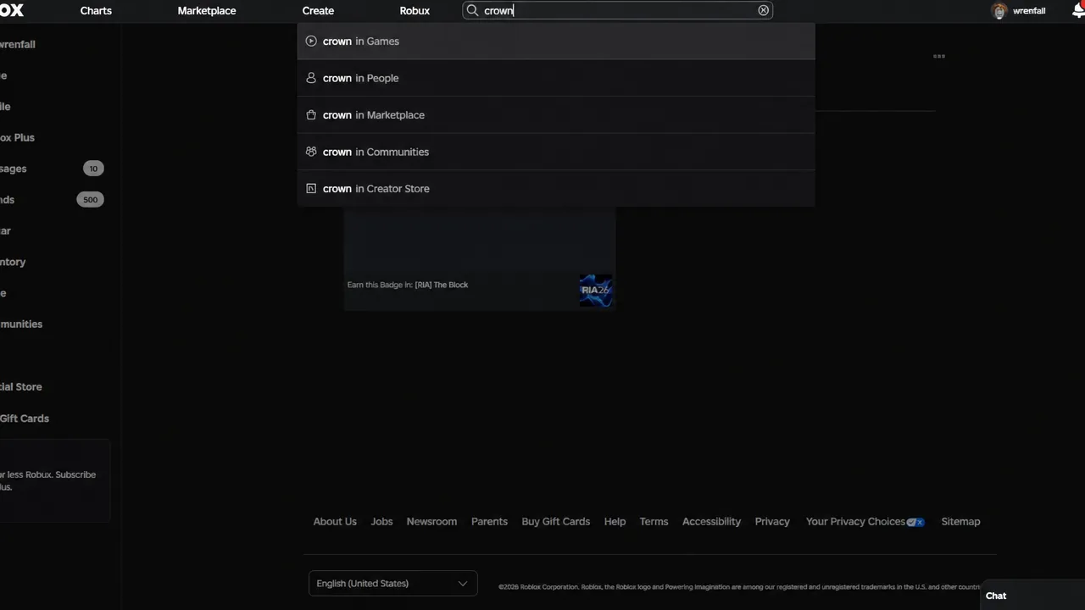Click the Jobs footer link

tap(381, 521)
